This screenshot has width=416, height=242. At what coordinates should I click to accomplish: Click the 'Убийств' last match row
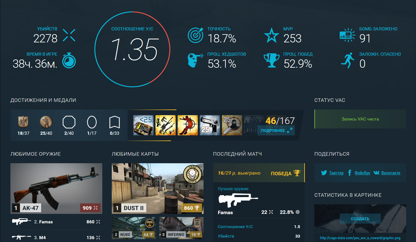pos(259,236)
